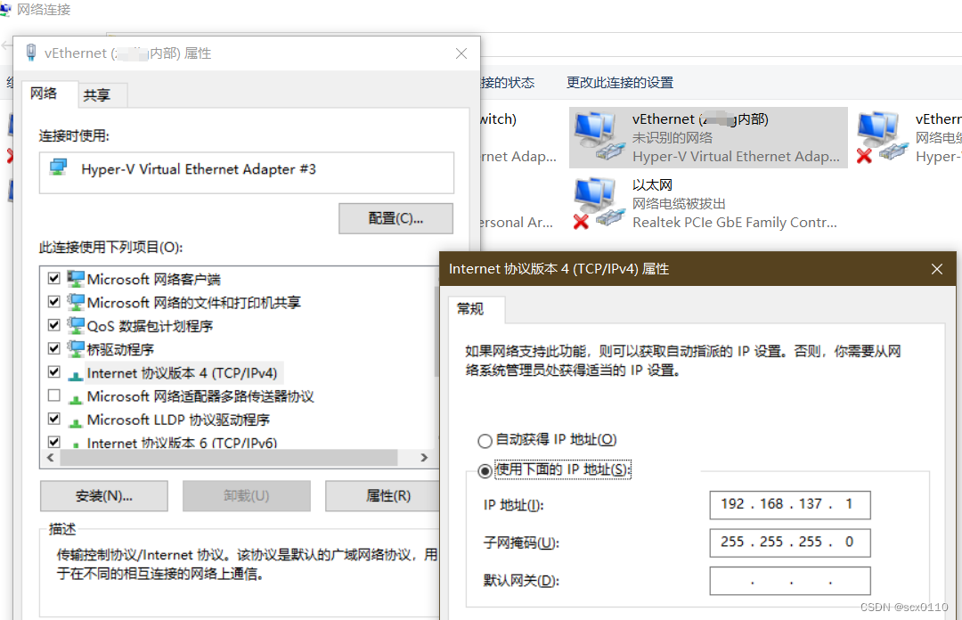Switch to the 共享 tab
This screenshot has width=962, height=620.
[x=101, y=94]
